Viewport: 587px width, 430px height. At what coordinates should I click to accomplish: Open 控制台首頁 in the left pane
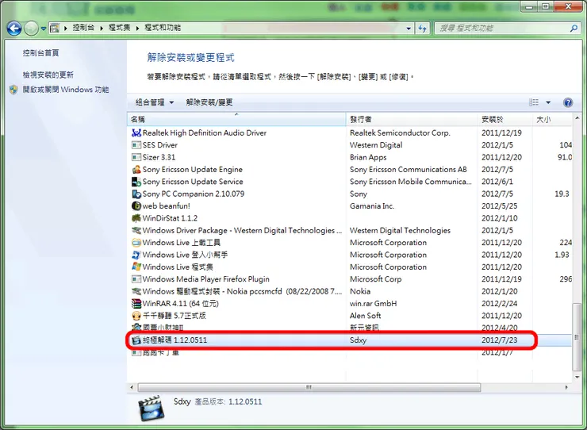40,53
